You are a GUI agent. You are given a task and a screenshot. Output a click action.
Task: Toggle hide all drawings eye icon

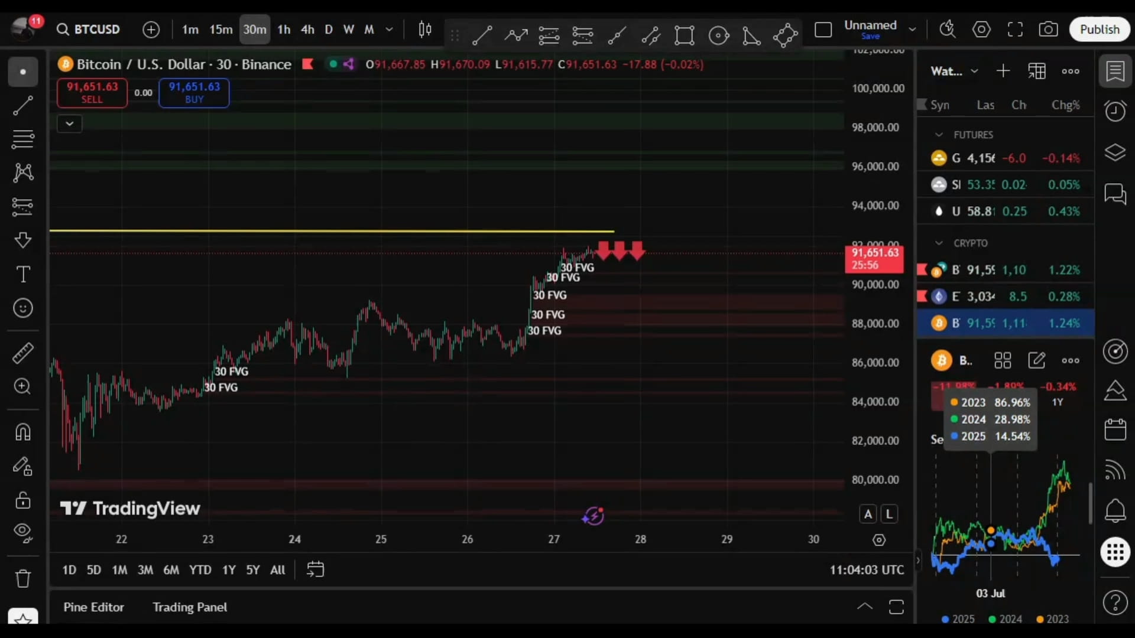pos(23,533)
